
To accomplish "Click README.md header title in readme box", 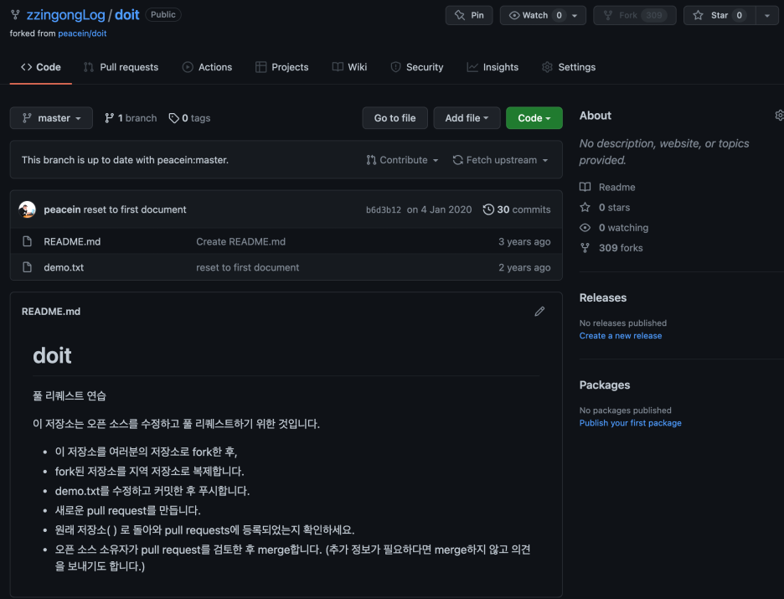I will point(51,312).
